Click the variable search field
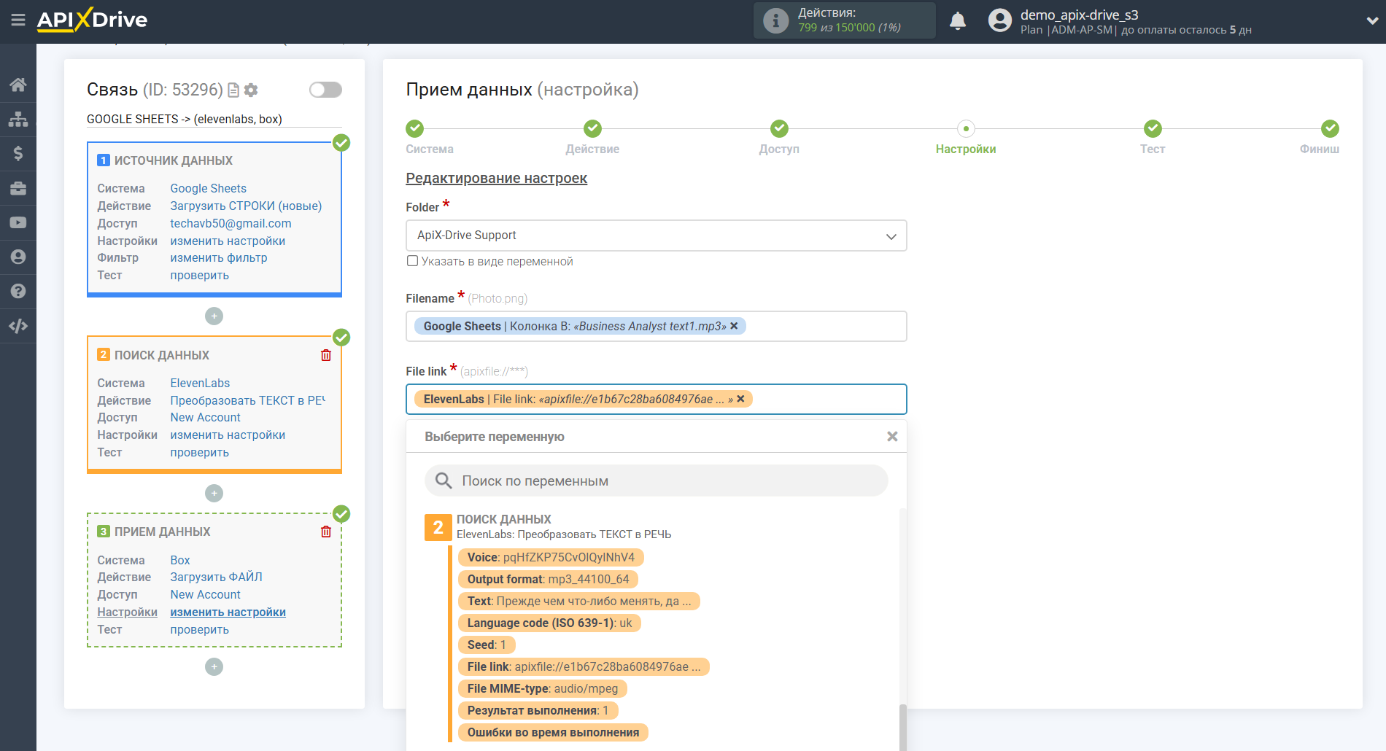The image size is (1386, 751). [657, 481]
